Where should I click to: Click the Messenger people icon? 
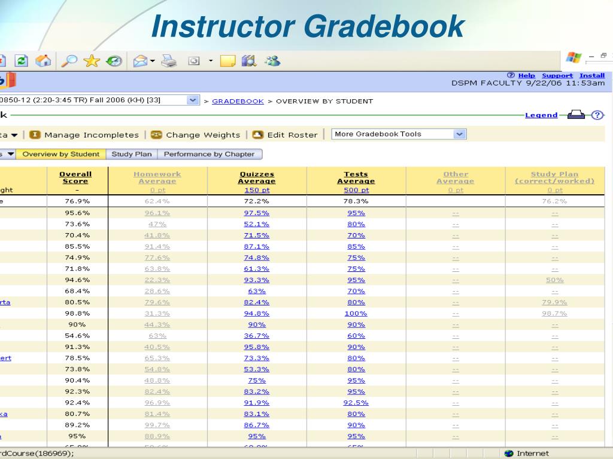tap(272, 61)
